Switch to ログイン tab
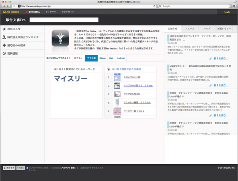 [x=78, y=58]
